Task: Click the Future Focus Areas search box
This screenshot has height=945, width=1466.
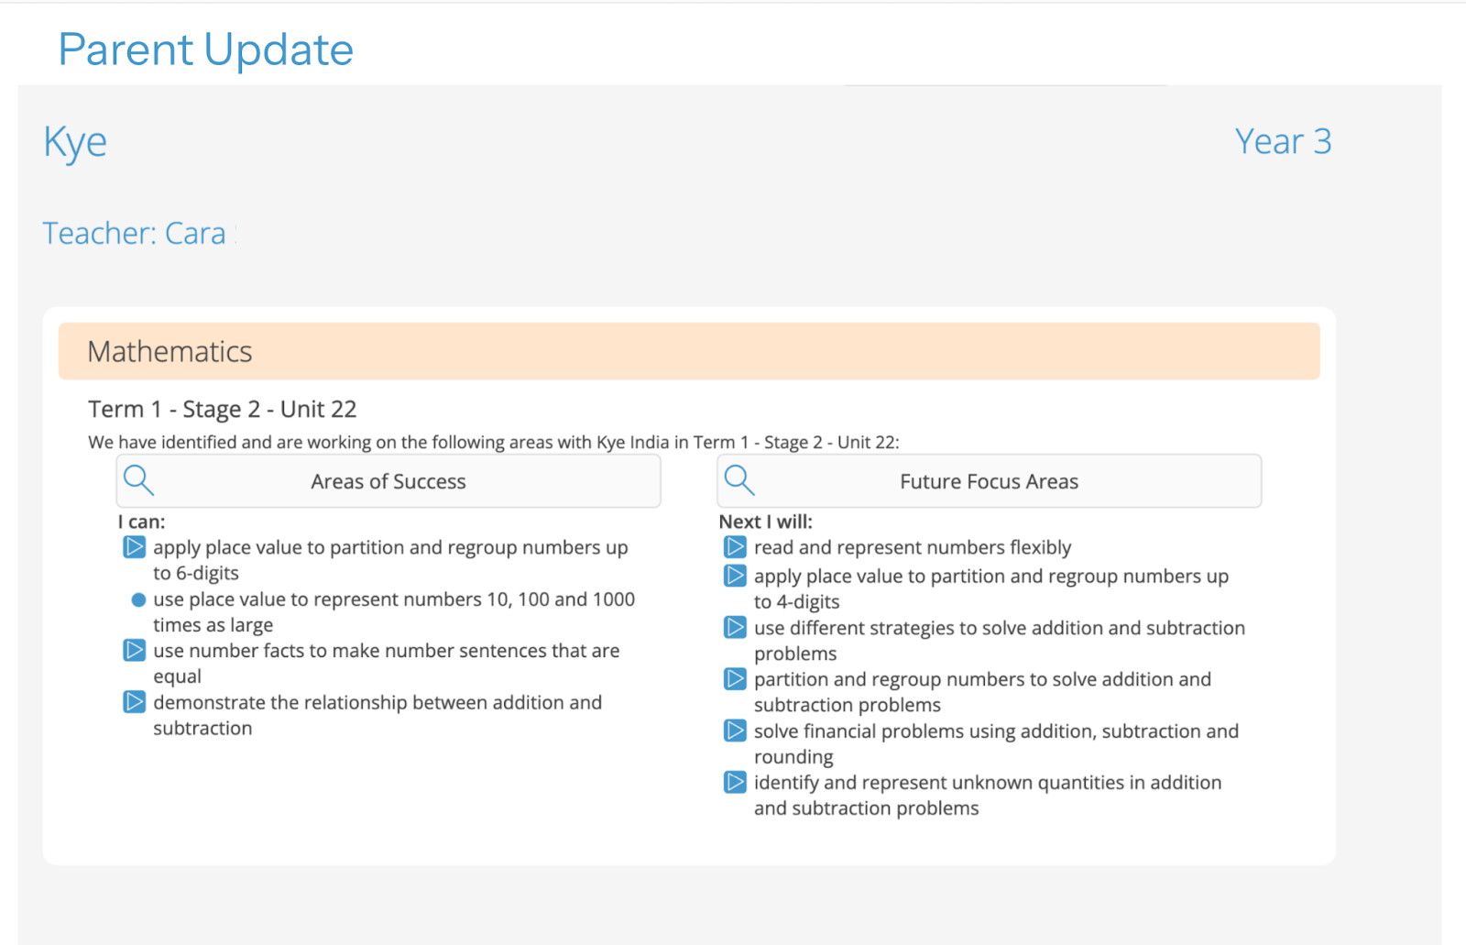Action: coord(989,481)
